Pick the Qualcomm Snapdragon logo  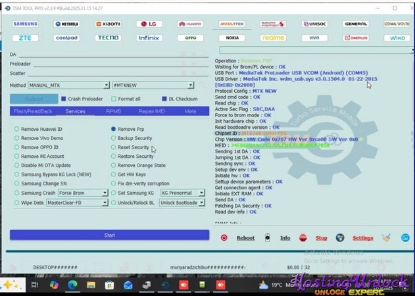pyautogui.click(x=273, y=24)
